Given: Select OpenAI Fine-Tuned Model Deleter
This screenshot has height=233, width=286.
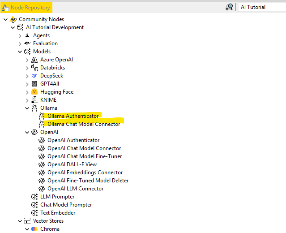Looking at the screenshot, I should (88, 181).
